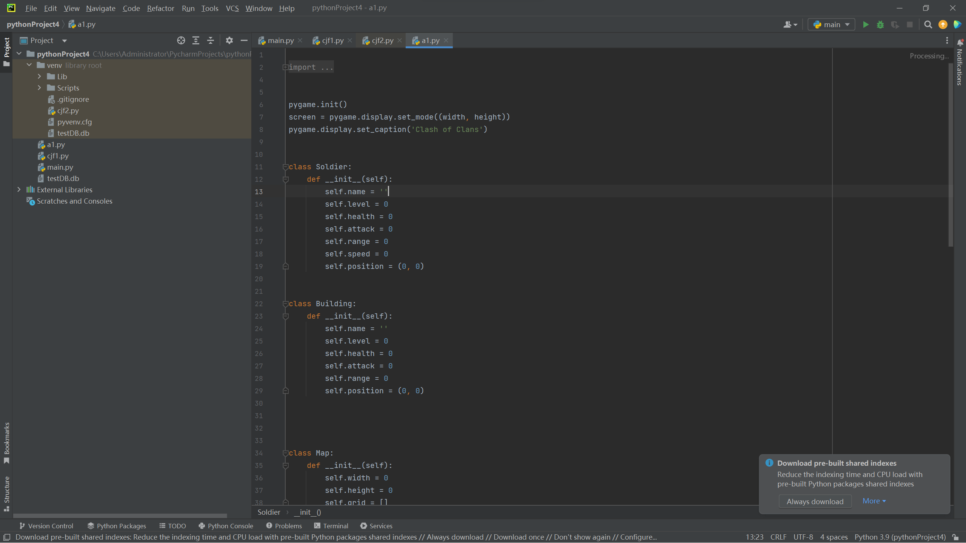
Task: Open the Search everywhere dialog
Action: pyautogui.click(x=928, y=25)
